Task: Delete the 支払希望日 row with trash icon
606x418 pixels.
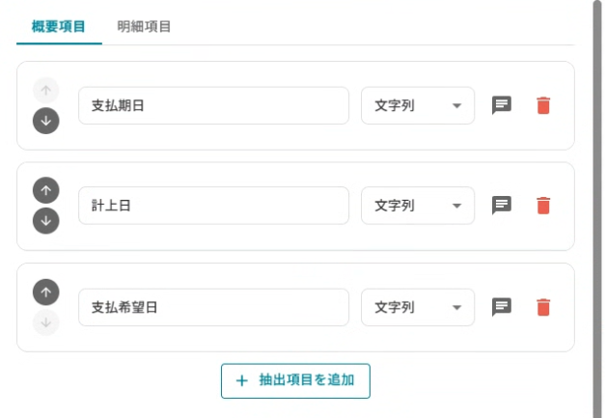Action: coord(543,307)
